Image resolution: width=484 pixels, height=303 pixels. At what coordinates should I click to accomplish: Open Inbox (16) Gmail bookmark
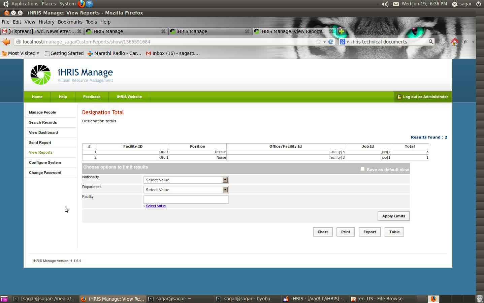[173, 53]
